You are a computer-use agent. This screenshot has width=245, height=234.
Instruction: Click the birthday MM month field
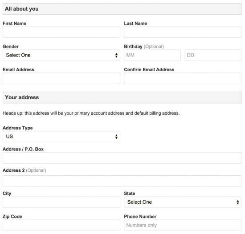click(x=152, y=55)
